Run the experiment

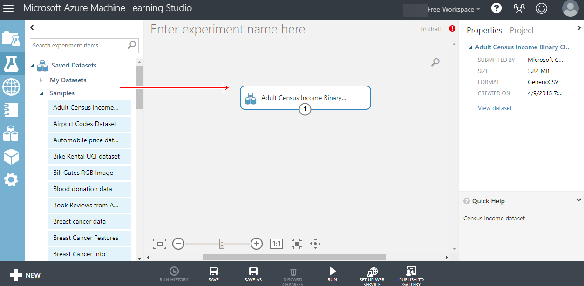click(x=332, y=274)
